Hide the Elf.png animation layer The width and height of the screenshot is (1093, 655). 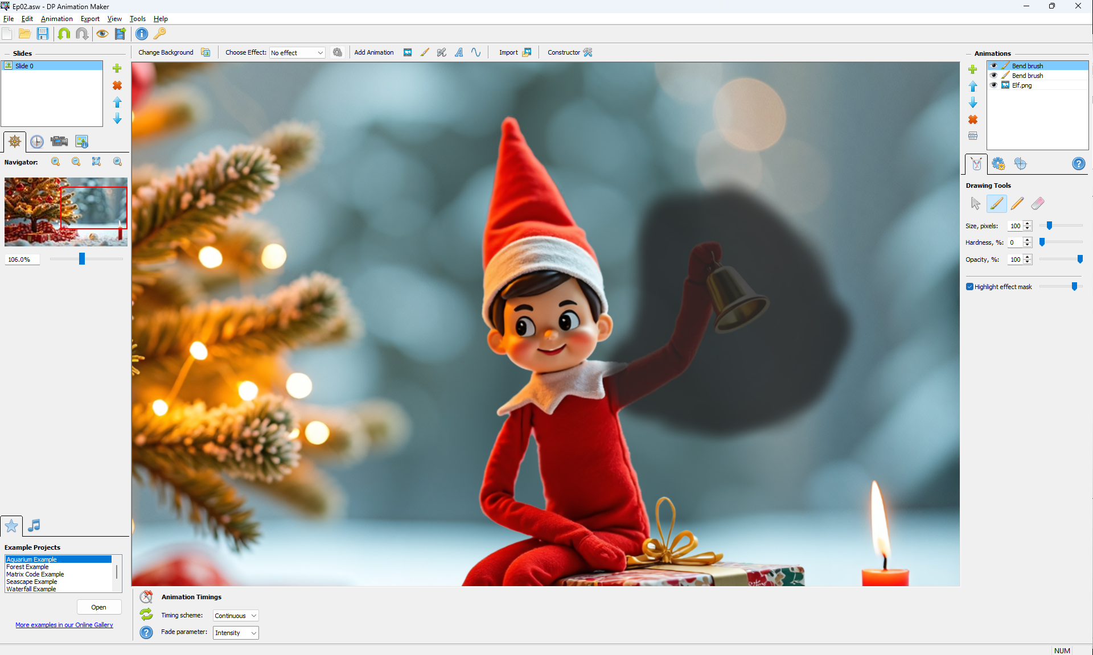point(994,85)
